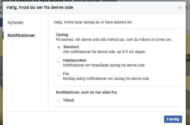Image resolution: width=190 pixels, height=125 pixels.
Task: Click 'Notifikationer om foreslåede opslag' description
Action: 103,65
